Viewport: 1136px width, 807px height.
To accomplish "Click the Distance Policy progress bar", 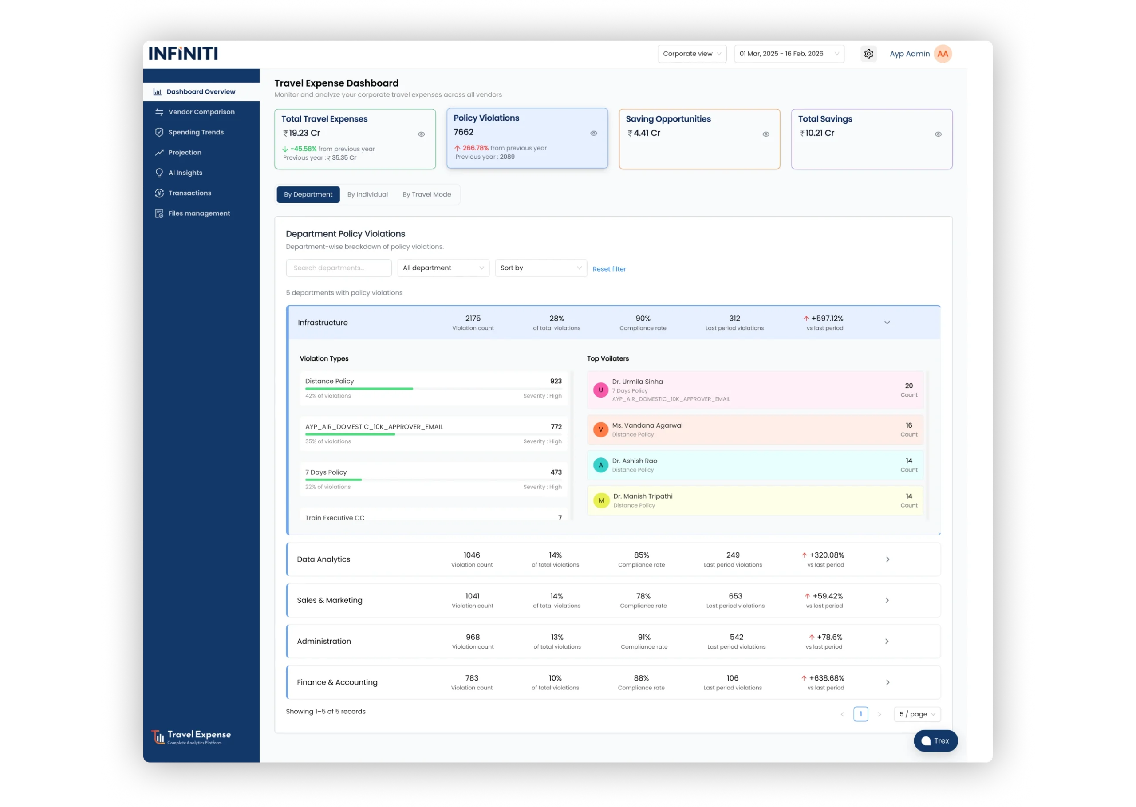I will tap(359, 389).
